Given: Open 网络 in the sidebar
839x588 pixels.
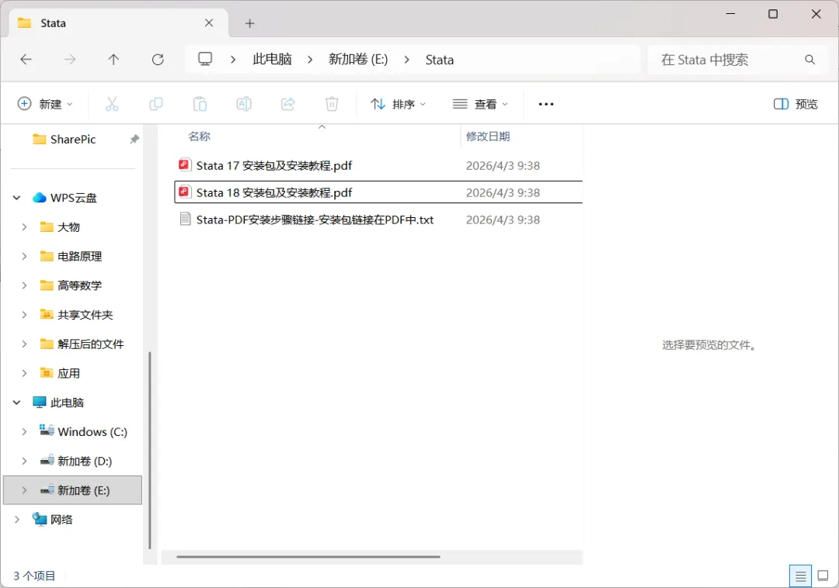Looking at the screenshot, I should coord(53,519).
